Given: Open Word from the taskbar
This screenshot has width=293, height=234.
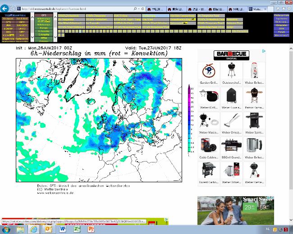Looking at the screenshot, I should [63, 229].
